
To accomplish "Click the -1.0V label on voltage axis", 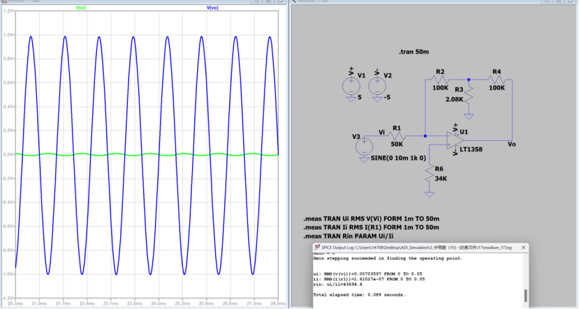I will coord(8,274).
